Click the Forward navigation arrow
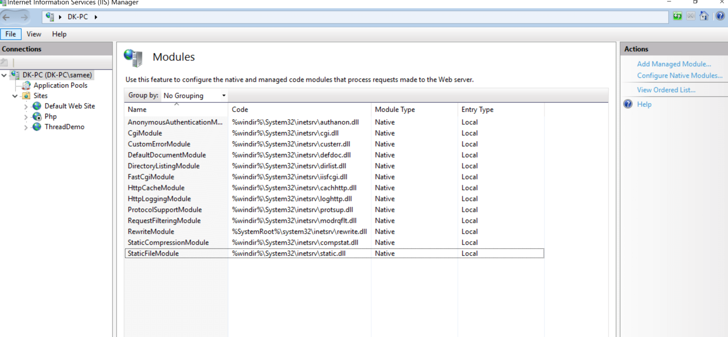 tap(24, 17)
